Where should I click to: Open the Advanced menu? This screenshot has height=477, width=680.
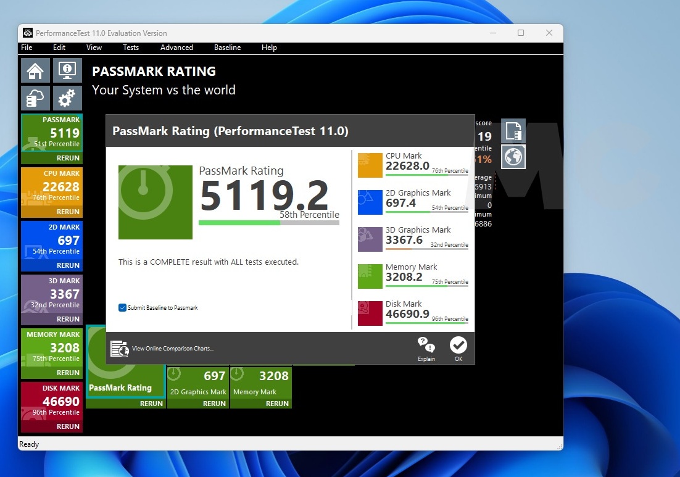176,48
